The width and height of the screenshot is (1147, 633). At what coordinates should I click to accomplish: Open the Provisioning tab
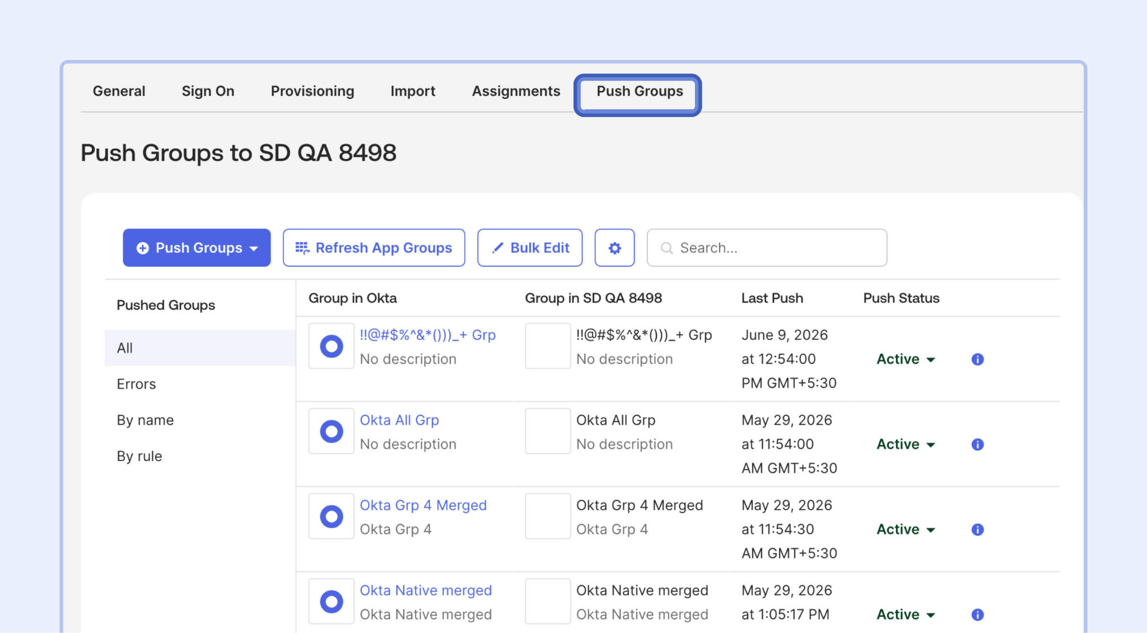(313, 91)
